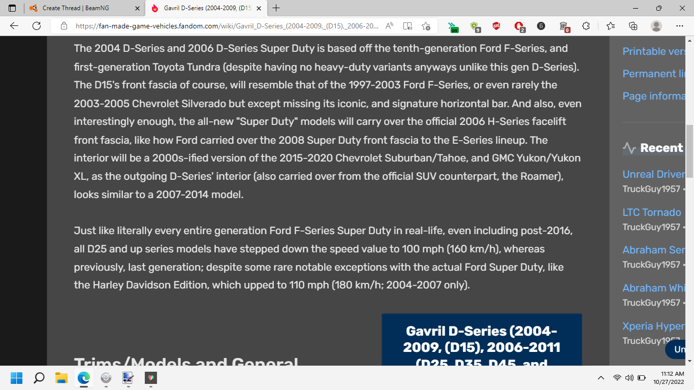Open paint image editor taskbar app

pyautogui.click(x=128, y=378)
